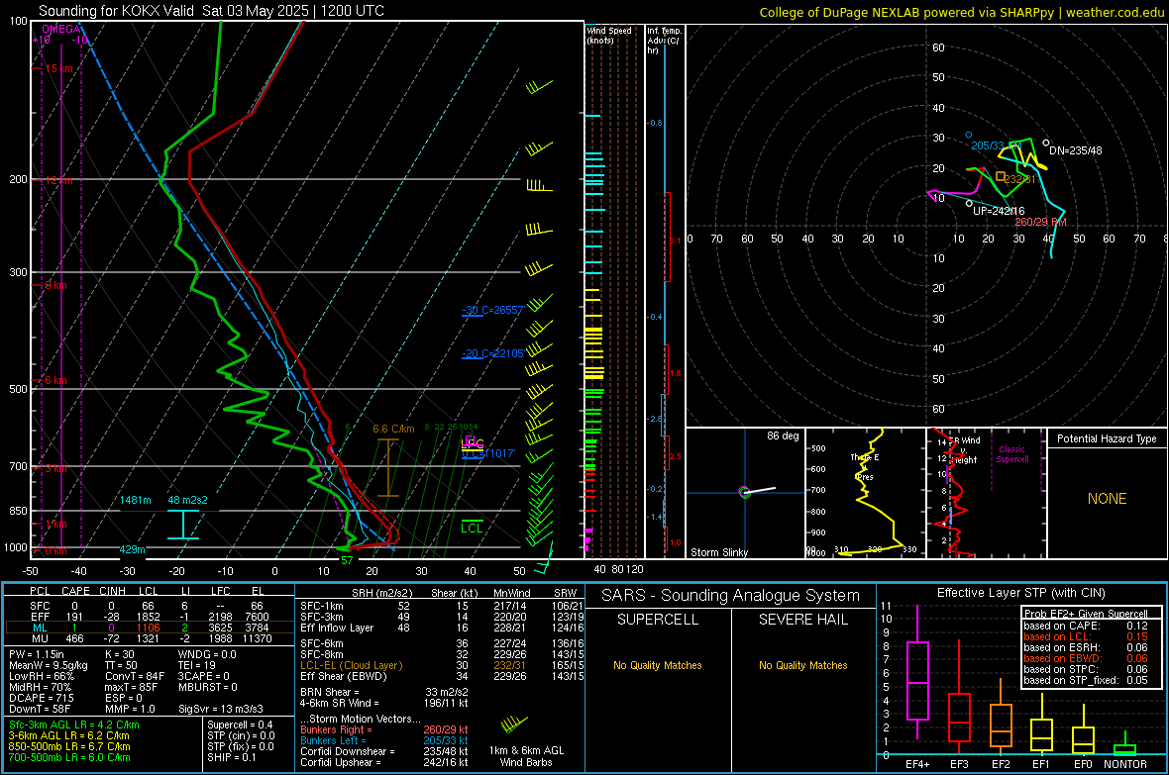Viewport: 1169px width, 775px height.
Task: Click the UP=242/16 circle marker on hodograph
Action: 969,203
